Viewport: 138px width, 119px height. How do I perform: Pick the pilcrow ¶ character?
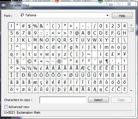tap(107, 61)
